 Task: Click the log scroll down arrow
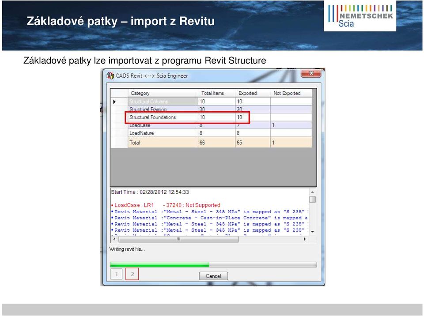(x=312, y=232)
